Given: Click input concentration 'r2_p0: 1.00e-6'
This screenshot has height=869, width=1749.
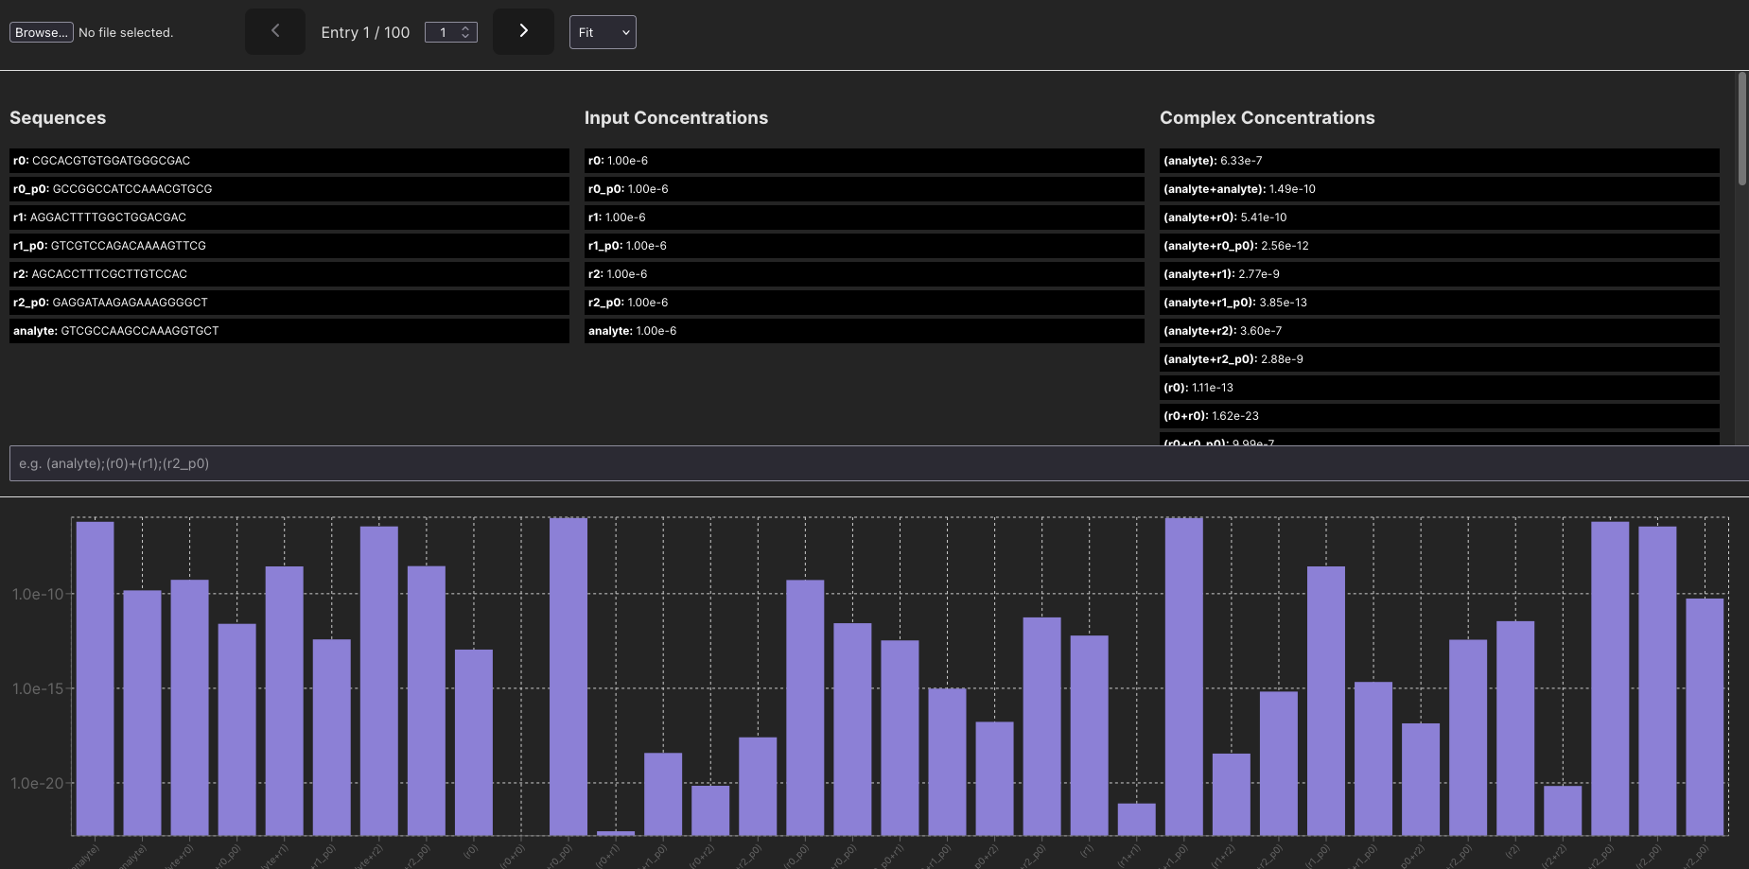Looking at the screenshot, I should click(865, 303).
